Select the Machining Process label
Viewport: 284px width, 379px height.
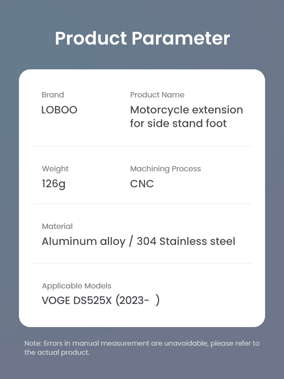pyautogui.click(x=165, y=169)
